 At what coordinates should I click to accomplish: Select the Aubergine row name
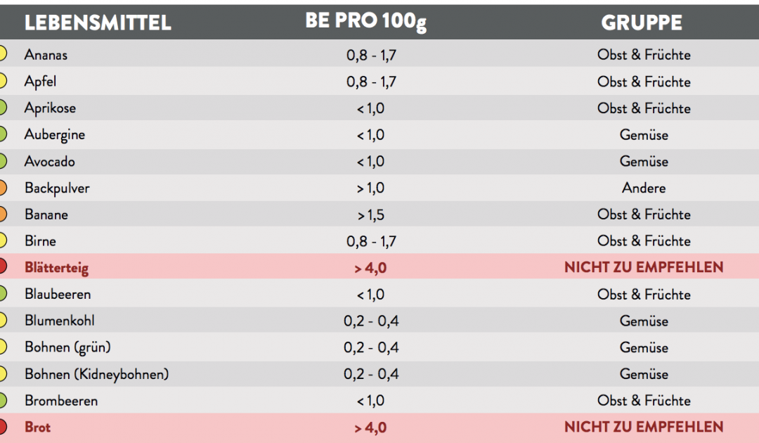[55, 134]
